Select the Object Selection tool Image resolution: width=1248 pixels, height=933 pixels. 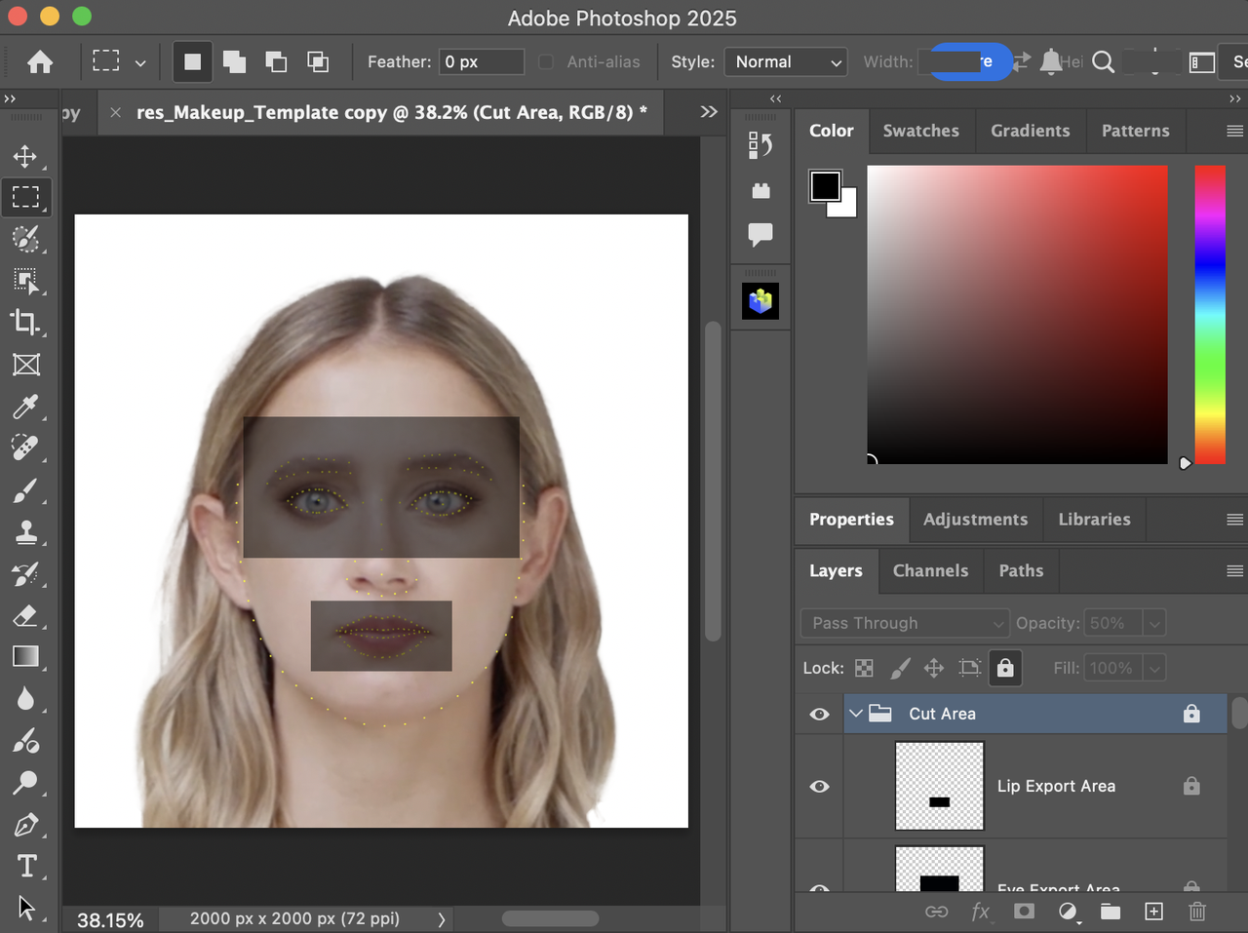pos(25,281)
